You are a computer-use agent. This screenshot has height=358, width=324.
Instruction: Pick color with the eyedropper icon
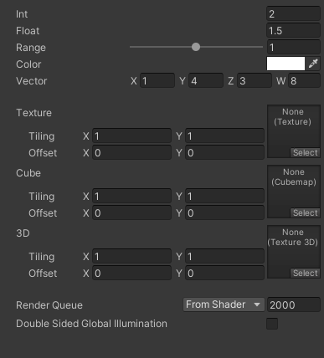pyautogui.click(x=313, y=64)
